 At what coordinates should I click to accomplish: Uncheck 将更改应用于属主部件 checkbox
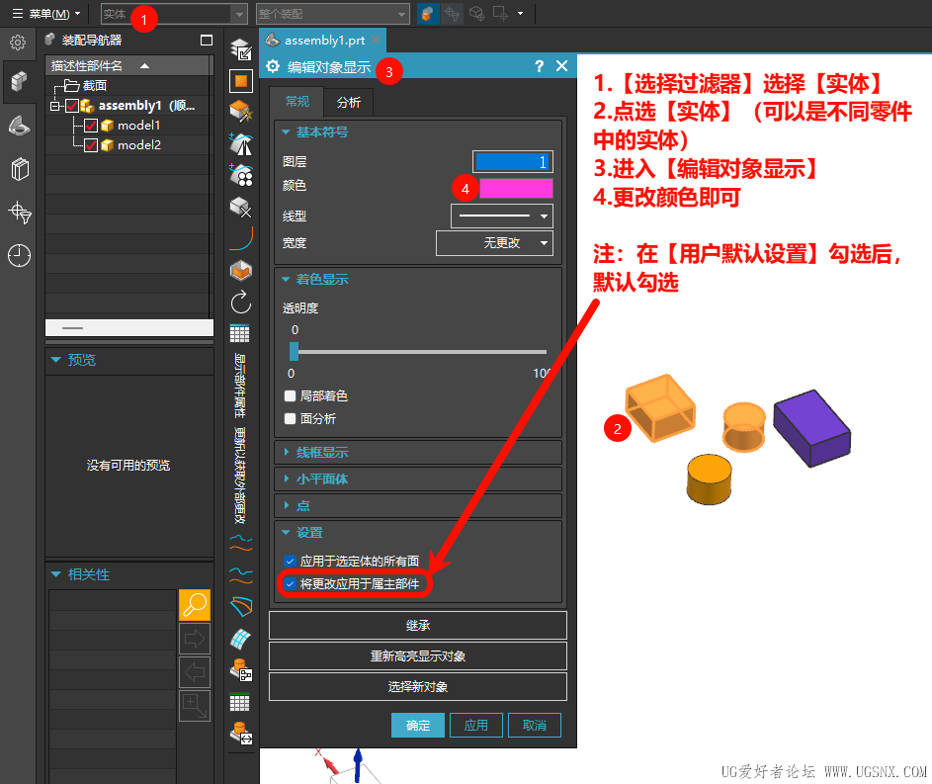pos(290,583)
